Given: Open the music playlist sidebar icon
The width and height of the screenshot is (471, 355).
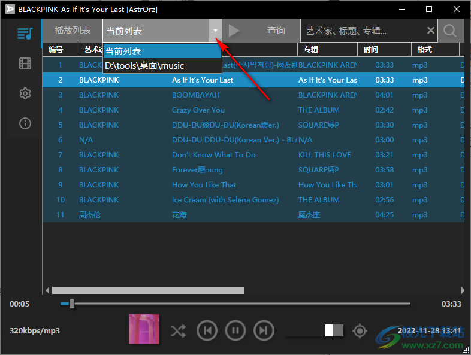Looking at the screenshot, I should click(x=25, y=34).
